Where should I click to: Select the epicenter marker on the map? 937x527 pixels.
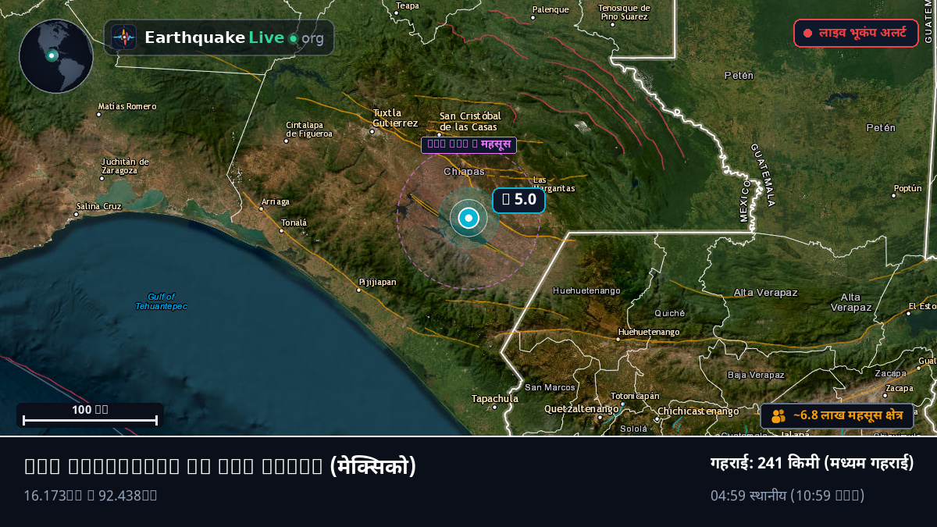[x=468, y=219]
